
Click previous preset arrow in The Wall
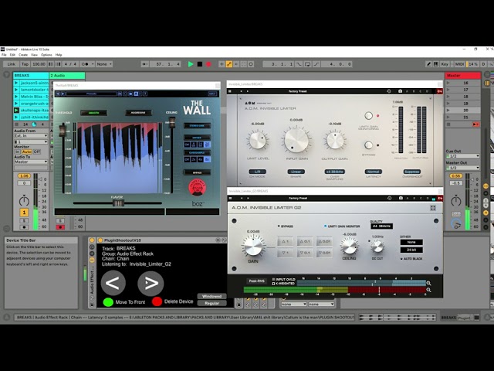pos(58,94)
